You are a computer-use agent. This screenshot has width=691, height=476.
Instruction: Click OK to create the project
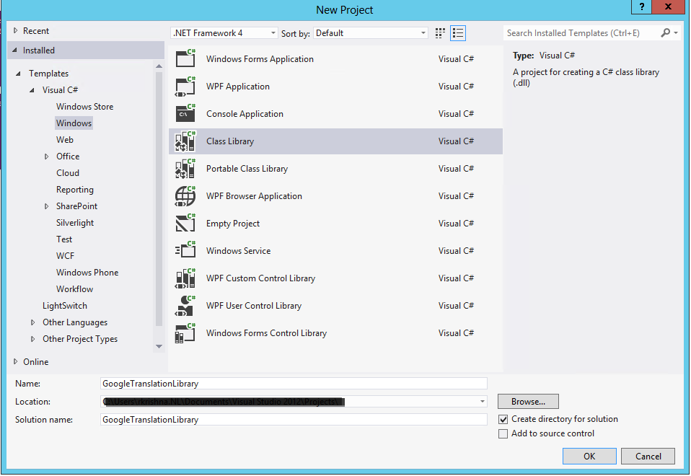click(x=589, y=456)
